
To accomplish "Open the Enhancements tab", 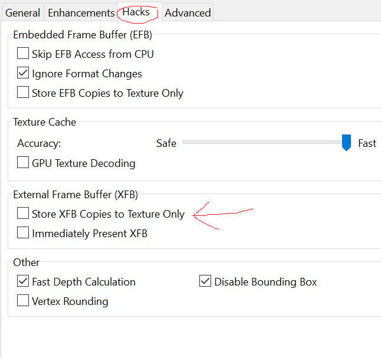I will point(81,12).
